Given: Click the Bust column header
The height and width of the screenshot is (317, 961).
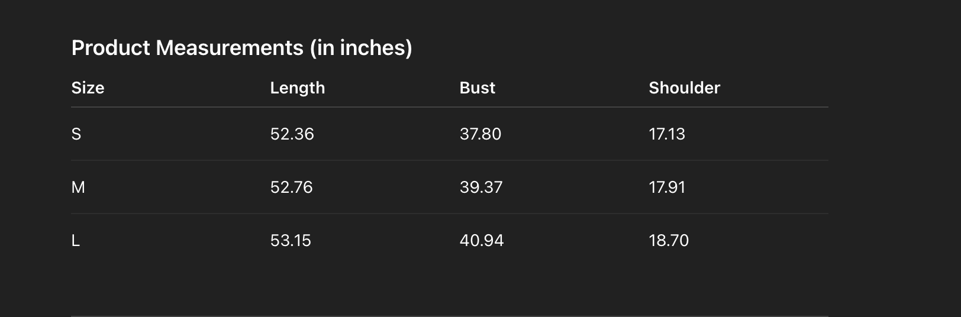Looking at the screenshot, I should pyautogui.click(x=477, y=88).
